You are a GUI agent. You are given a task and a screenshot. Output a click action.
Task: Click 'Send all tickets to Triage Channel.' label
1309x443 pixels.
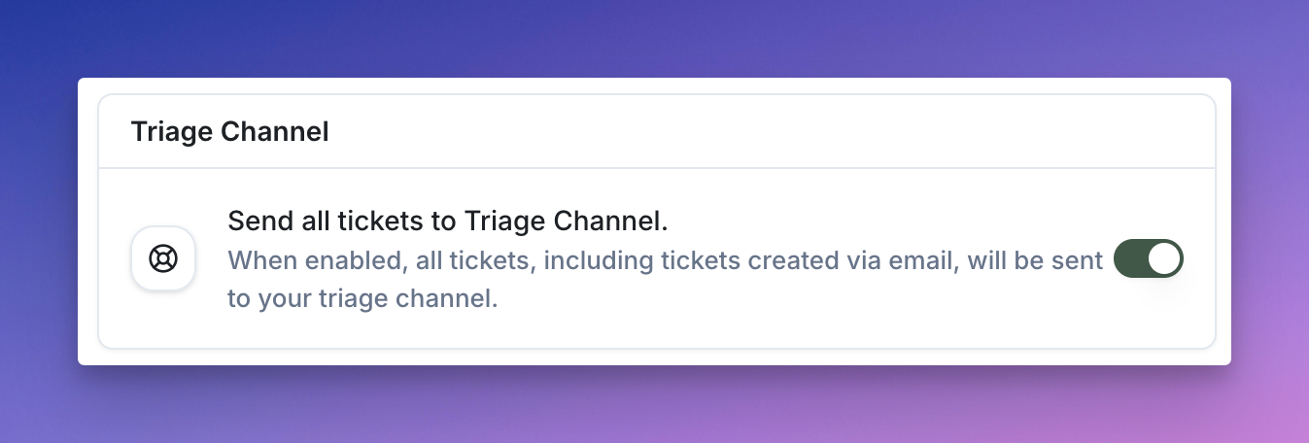click(x=448, y=221)
